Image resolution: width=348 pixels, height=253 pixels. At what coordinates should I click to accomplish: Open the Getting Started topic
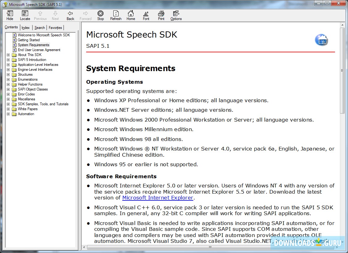29,40
